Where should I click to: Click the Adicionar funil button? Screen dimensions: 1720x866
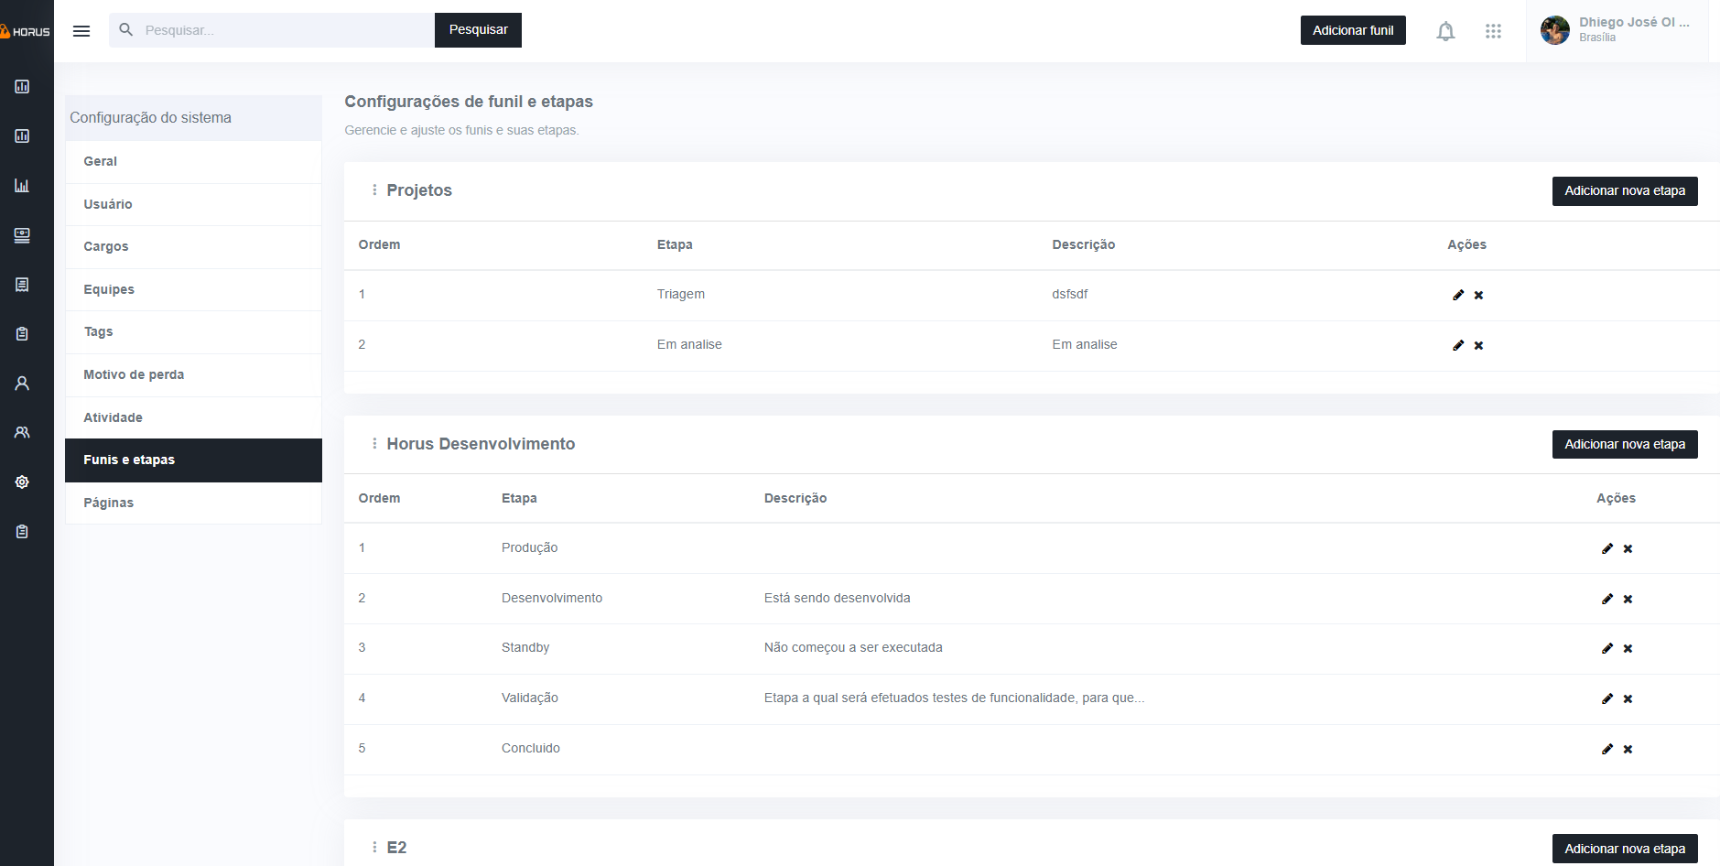tap(1352, 30)
